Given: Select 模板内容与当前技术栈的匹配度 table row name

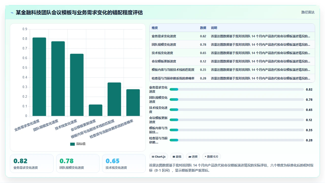Looking at the screenshot, I should coord(173,70).
